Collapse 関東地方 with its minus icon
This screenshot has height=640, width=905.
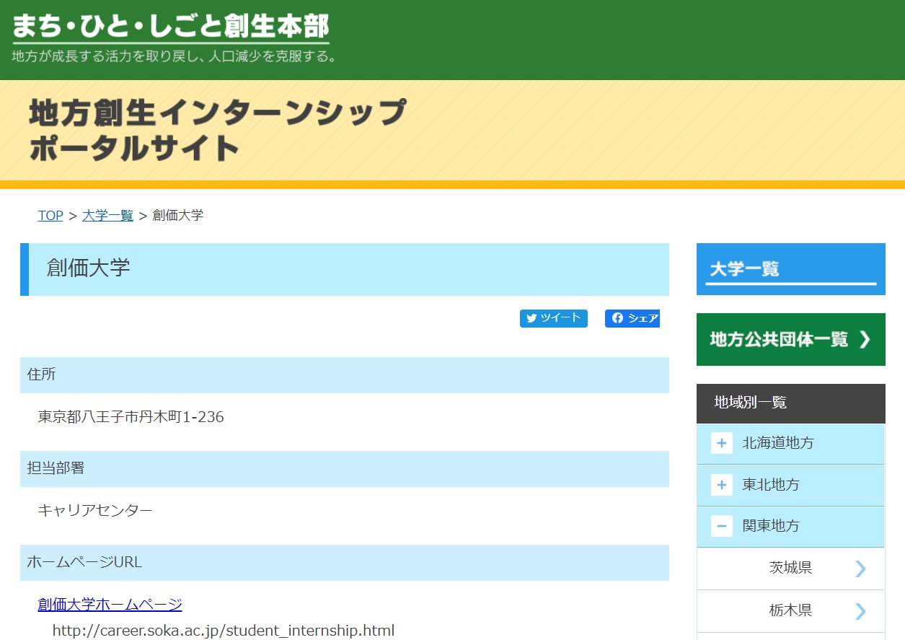click(722, 526)
